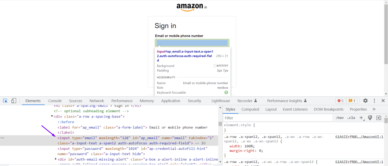388x166 pixels.
Task: Click the styles Filter input field
Action: click(277, 118)
